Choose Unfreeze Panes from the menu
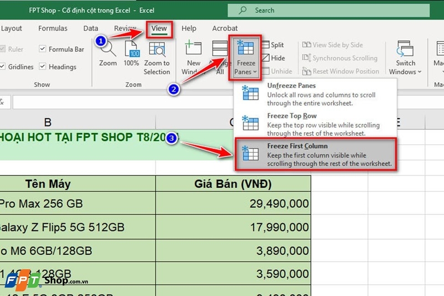444x296 pixels. point(315,94)
